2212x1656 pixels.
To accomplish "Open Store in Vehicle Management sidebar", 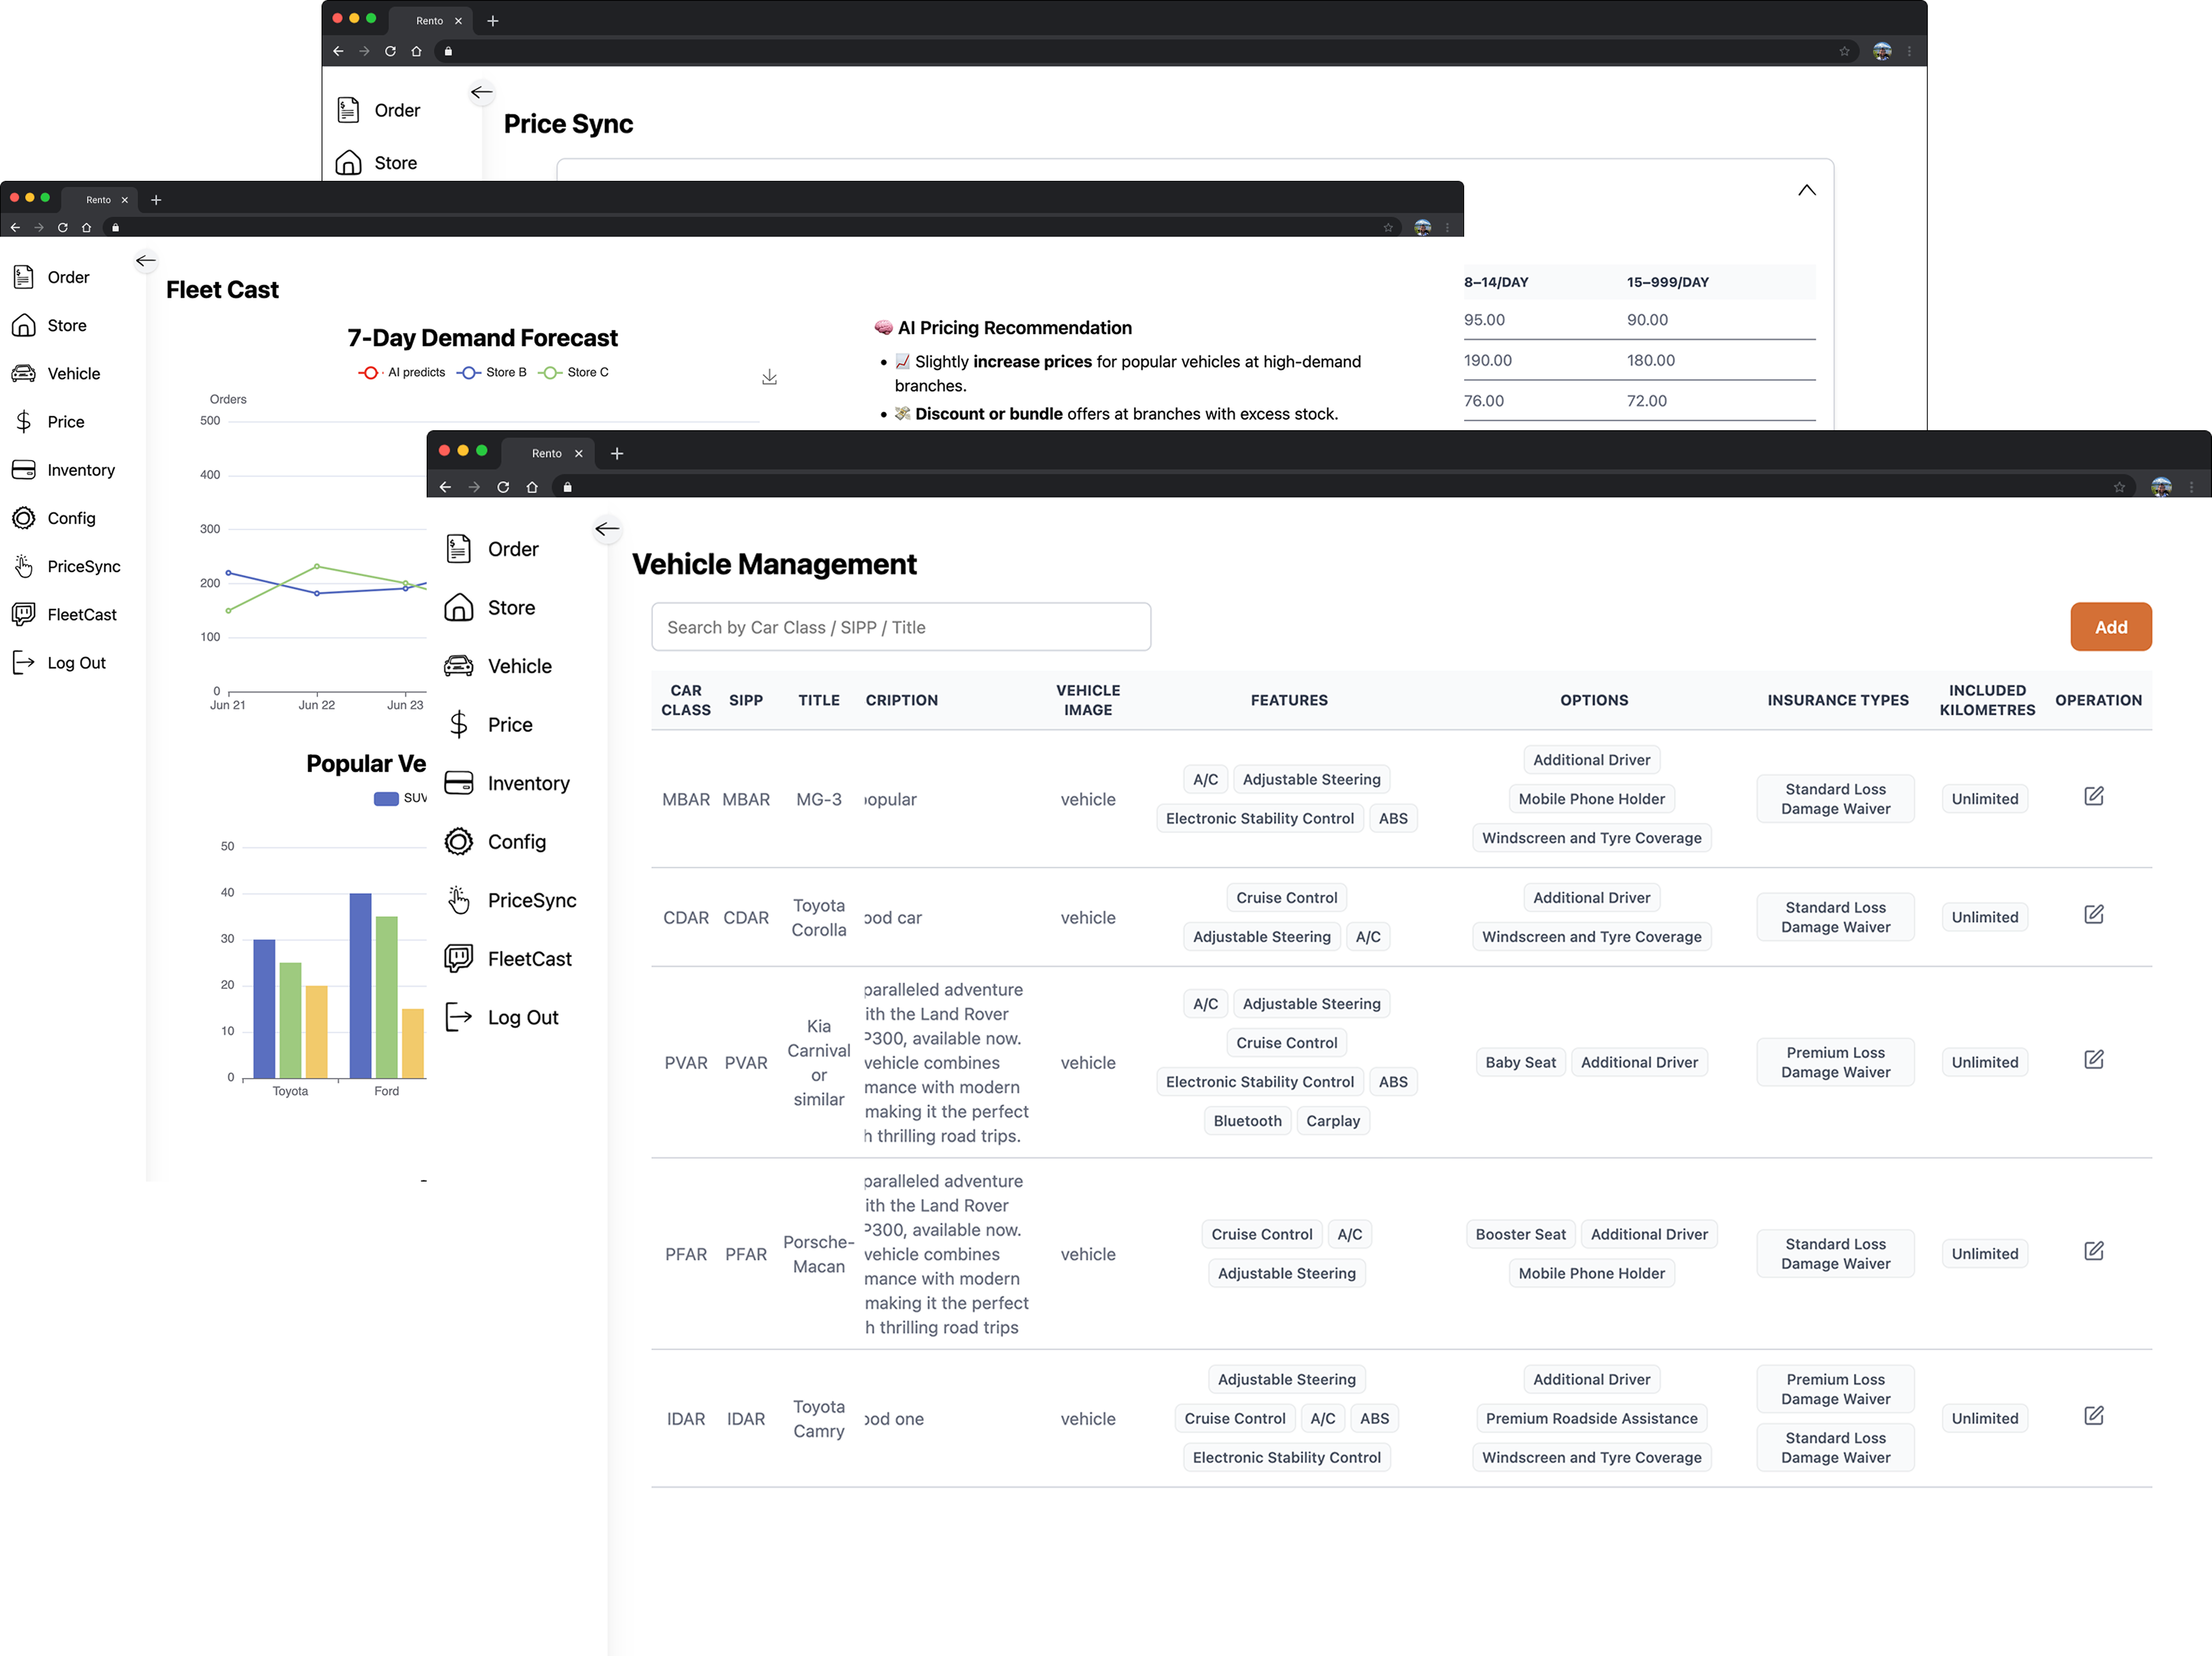I will (x=490, y=608).
